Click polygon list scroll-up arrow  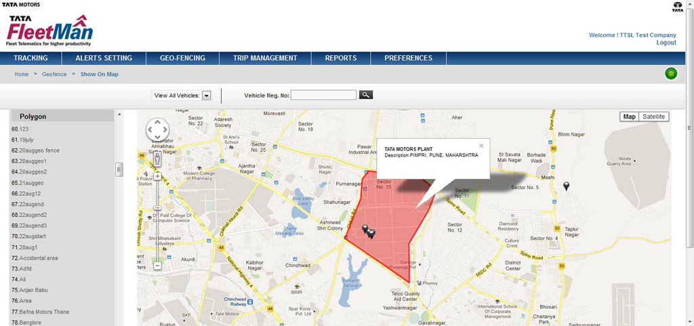[x=119, y=115]
